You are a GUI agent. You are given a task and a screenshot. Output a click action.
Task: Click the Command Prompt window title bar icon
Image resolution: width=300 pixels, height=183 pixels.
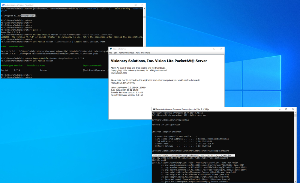coord(154,109)
